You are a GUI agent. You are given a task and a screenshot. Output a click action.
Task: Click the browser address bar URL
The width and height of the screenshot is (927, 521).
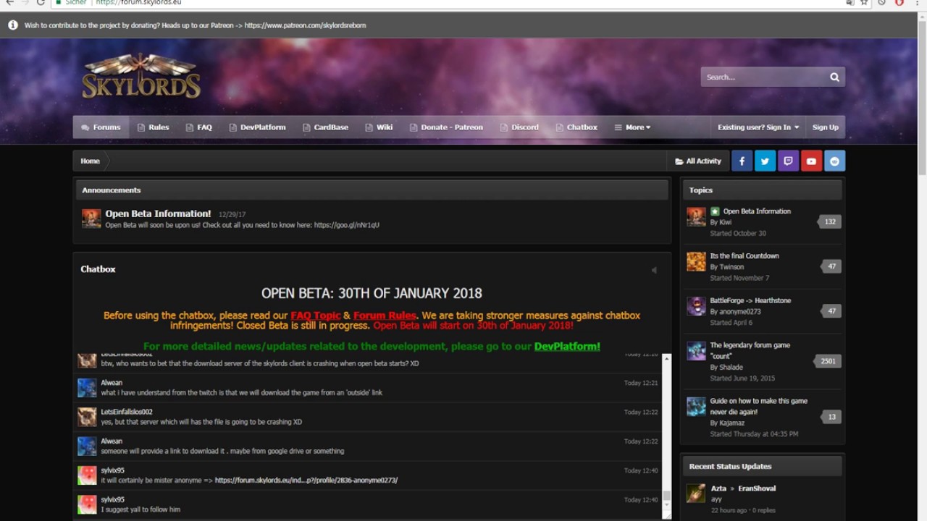[138, 3]
